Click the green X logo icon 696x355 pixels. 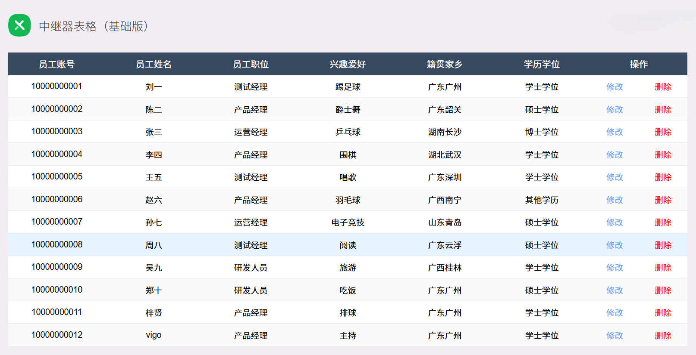tap(19, 25)
